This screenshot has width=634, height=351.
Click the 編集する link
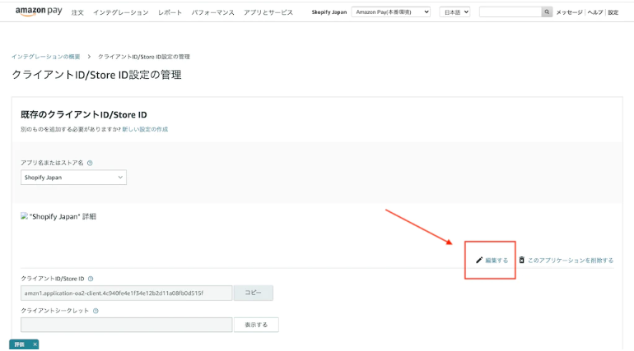496,261
